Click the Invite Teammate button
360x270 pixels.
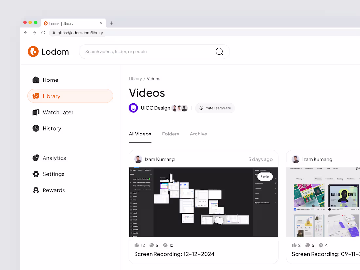coord(215,108)
